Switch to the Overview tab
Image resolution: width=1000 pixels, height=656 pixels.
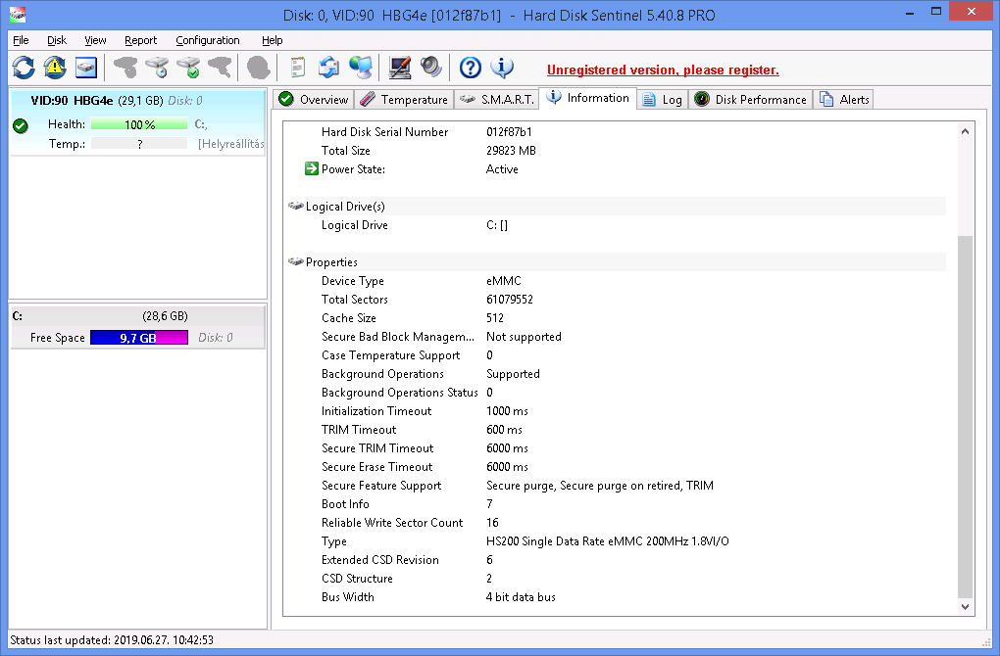tap(313, 99)
